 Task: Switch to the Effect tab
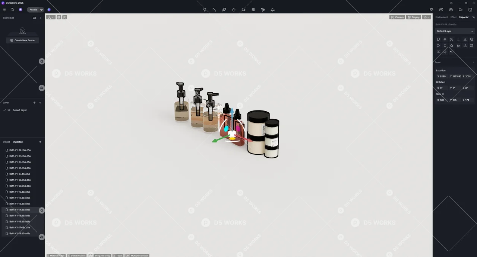[453, 17]
